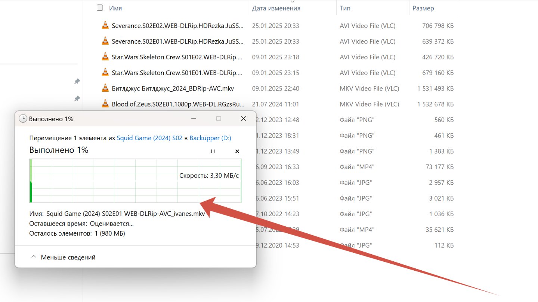Image resolution: width=538 pixels, height=302 pixels.
Task: Click VLC icon of Severance.S02E02 file
Action: click(105, 25)
